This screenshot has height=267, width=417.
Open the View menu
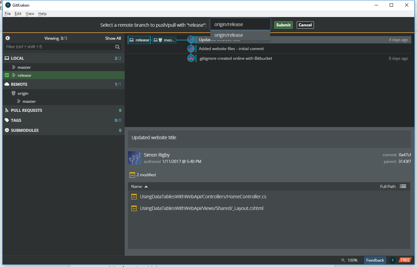30,14
